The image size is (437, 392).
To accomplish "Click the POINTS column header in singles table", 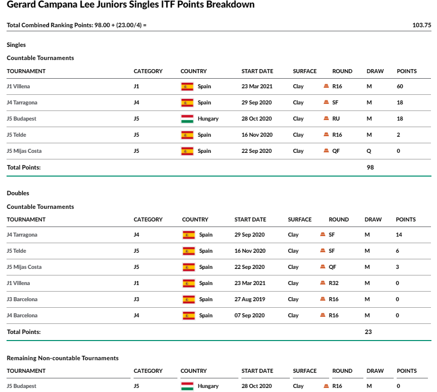I will tap(407, 71).
